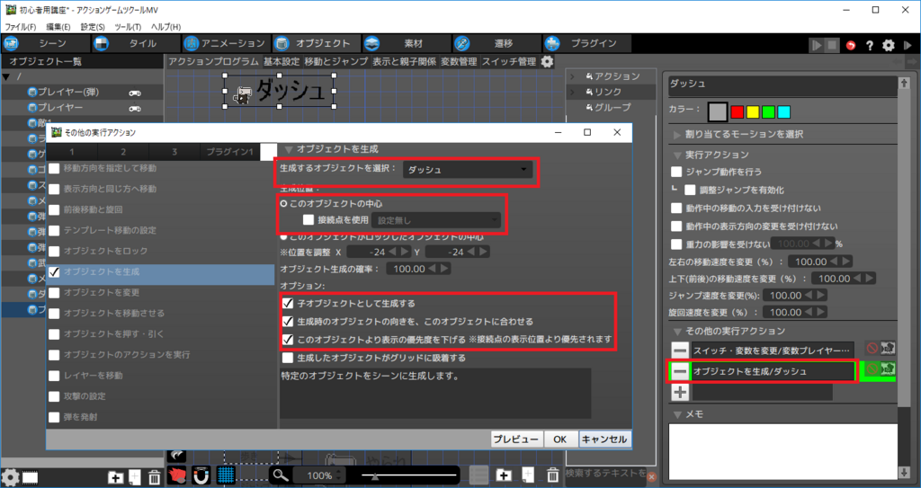
Task: Remove the オブジェクトを生成/ダッシュ action with minus
Action: [x=680, y=371]
